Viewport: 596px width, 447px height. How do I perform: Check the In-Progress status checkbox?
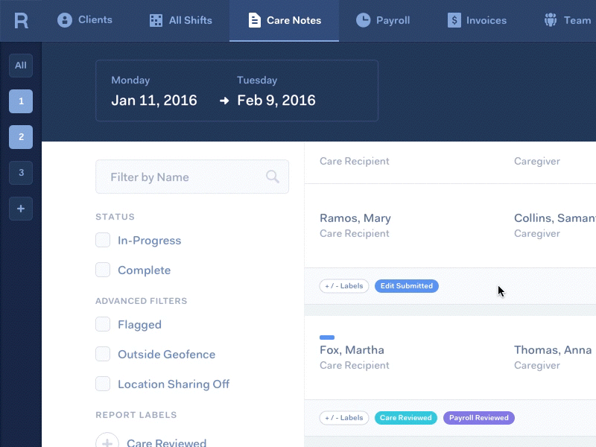(102, 240)
